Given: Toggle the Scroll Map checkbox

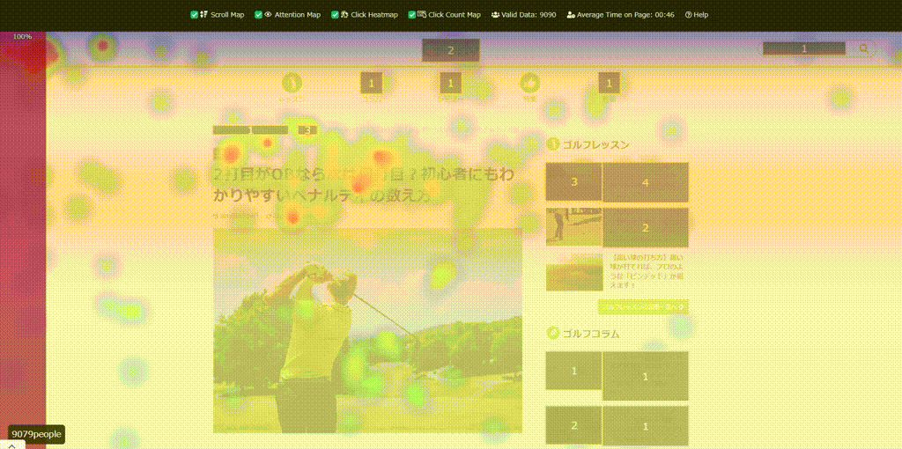Looking at the screenshot, I should click(x=194, y=15).
